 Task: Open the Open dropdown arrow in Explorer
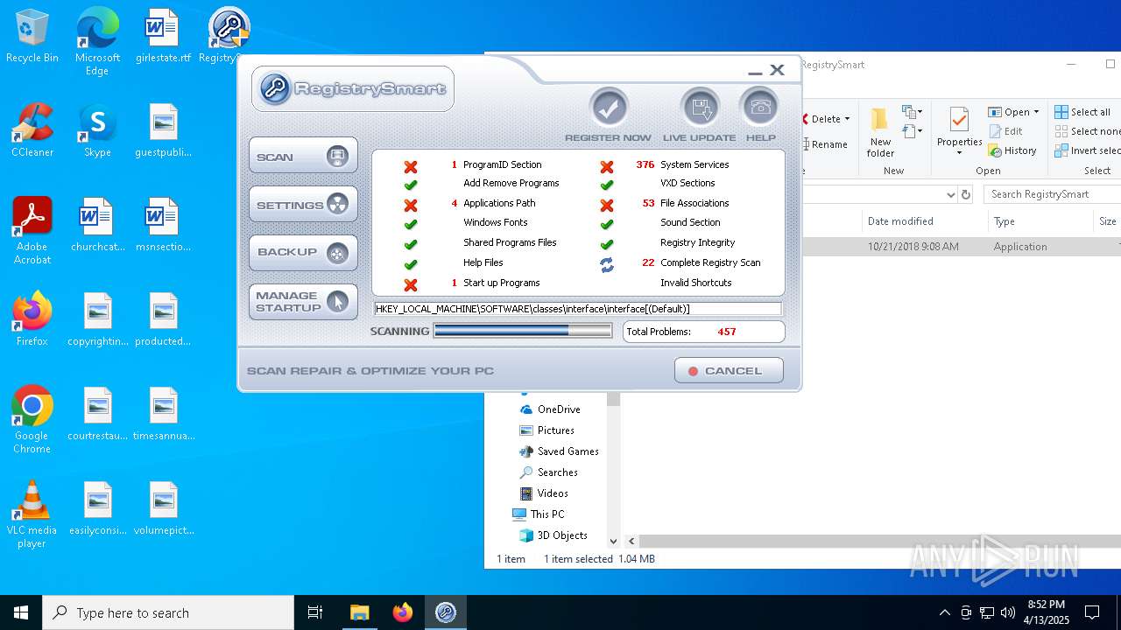click(x=1036, y=112)
